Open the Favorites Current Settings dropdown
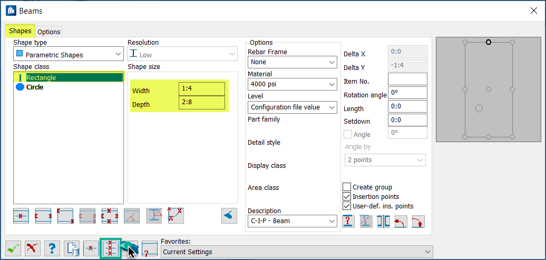The height and width of the screenshot is (260, 546). tap(297, 252)
